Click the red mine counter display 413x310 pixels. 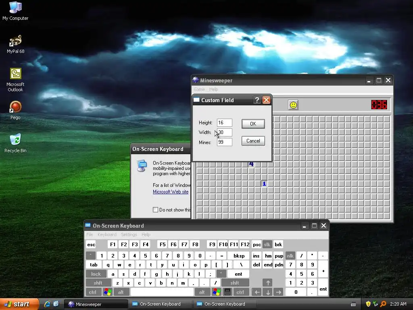tap(379, 105)
